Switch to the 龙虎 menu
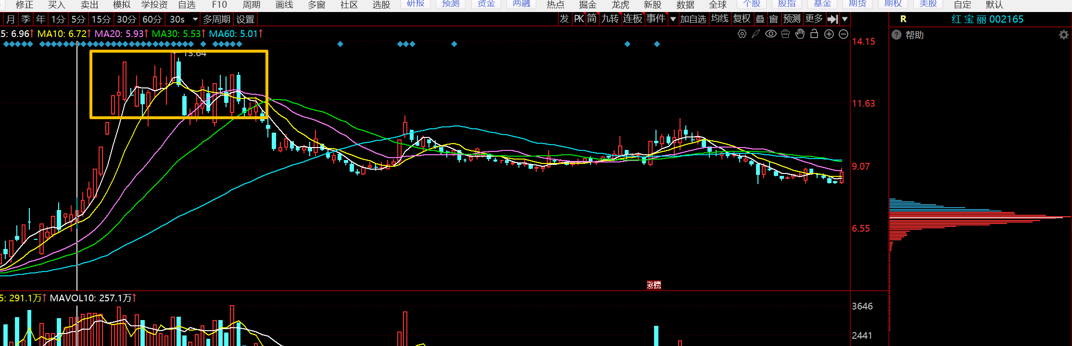This screenshot has height=346, width=1072. point(620,5)
